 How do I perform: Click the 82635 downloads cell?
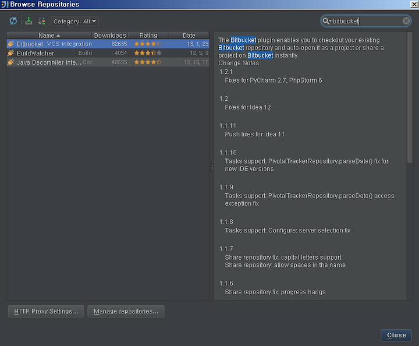pos(119,44)
